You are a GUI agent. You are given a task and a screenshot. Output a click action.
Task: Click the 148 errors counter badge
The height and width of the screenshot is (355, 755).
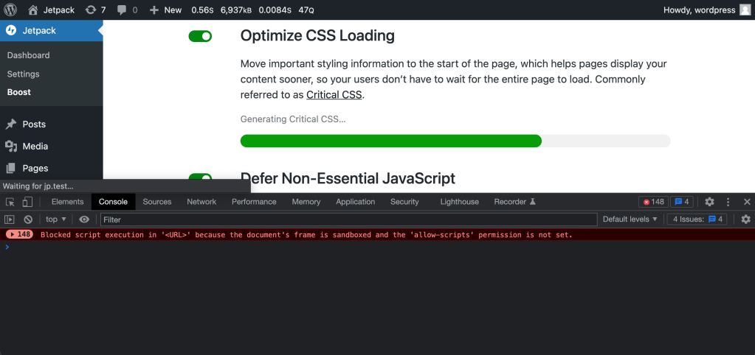[x=653, y=202]
